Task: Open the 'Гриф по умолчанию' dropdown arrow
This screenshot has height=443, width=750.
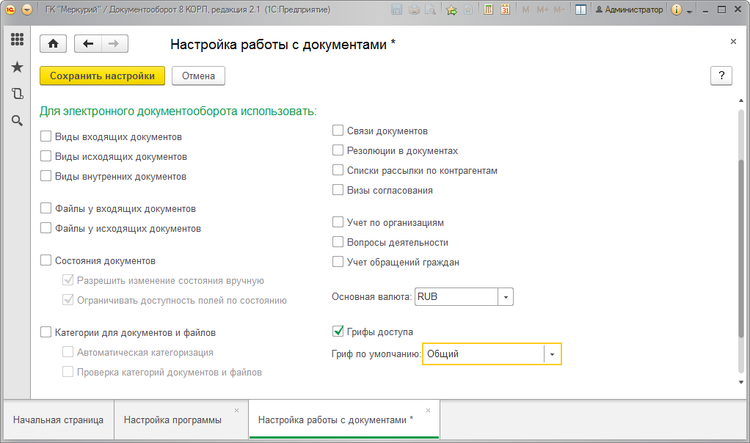Action: [552, 354]
